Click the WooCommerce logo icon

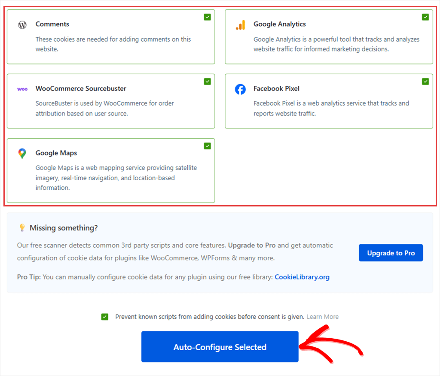[22, 89]
